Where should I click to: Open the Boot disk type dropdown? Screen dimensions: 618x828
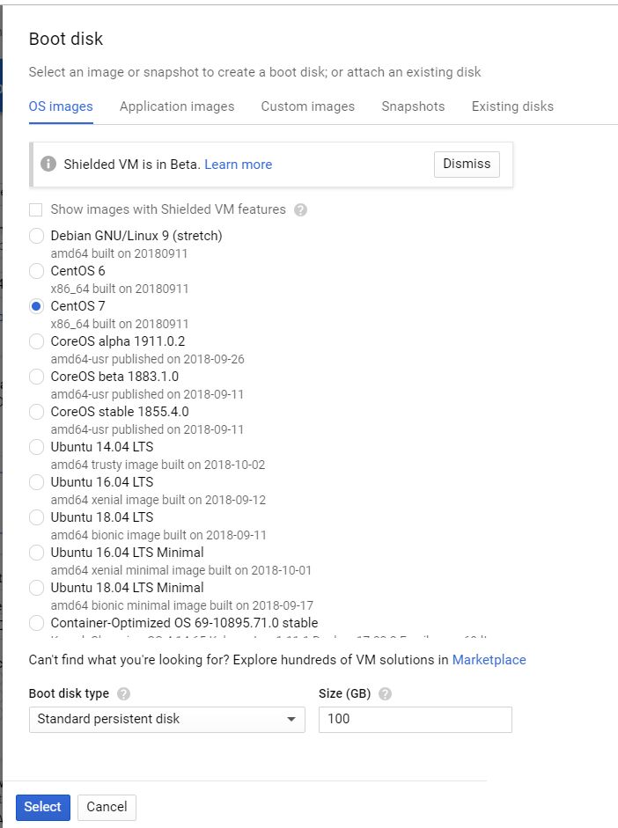tap(166, 720)
